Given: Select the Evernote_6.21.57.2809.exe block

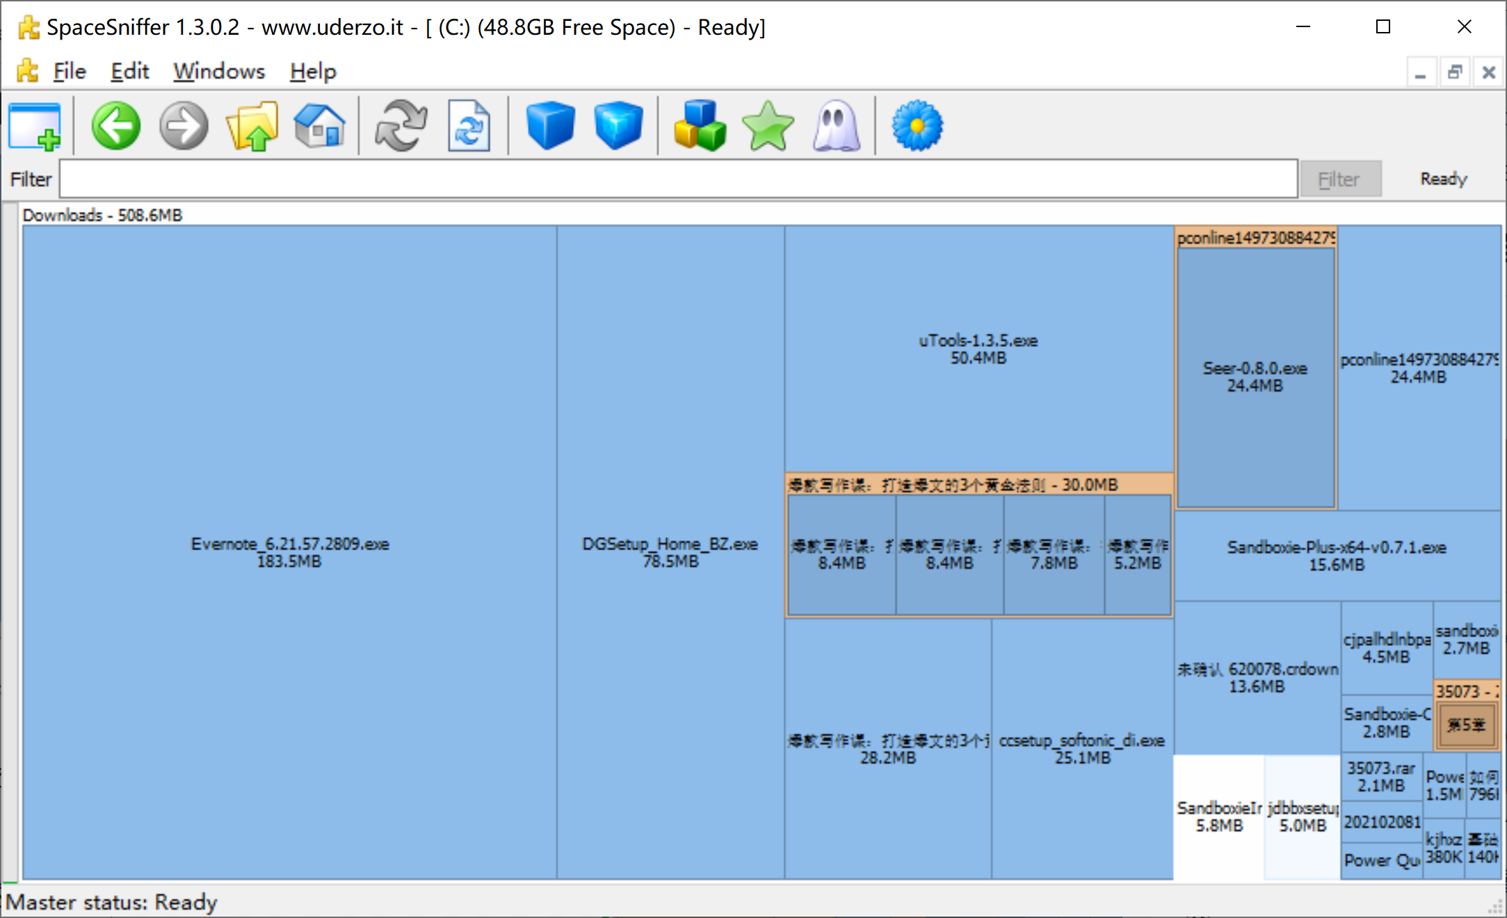Looking at the screenshot, I should point(289,552).
